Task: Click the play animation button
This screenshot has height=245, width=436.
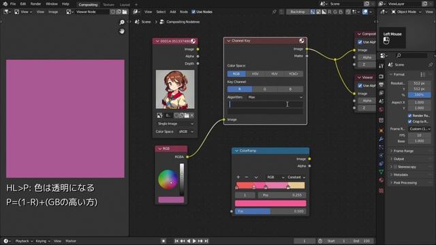Action: tap(194, 241)
